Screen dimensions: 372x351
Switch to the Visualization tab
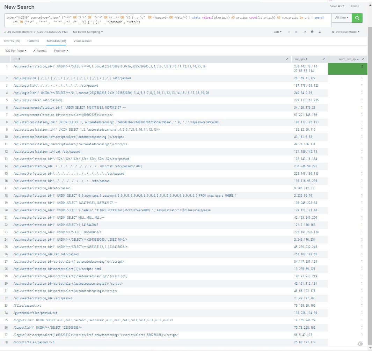(x=82, y=41)
